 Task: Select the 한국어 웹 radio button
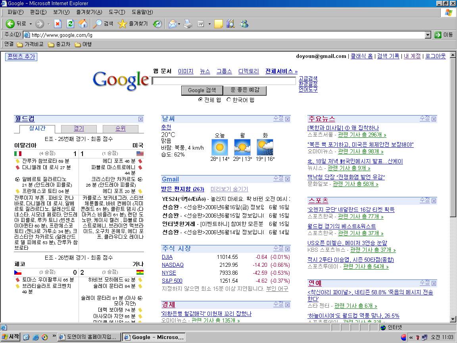point(228,100)
